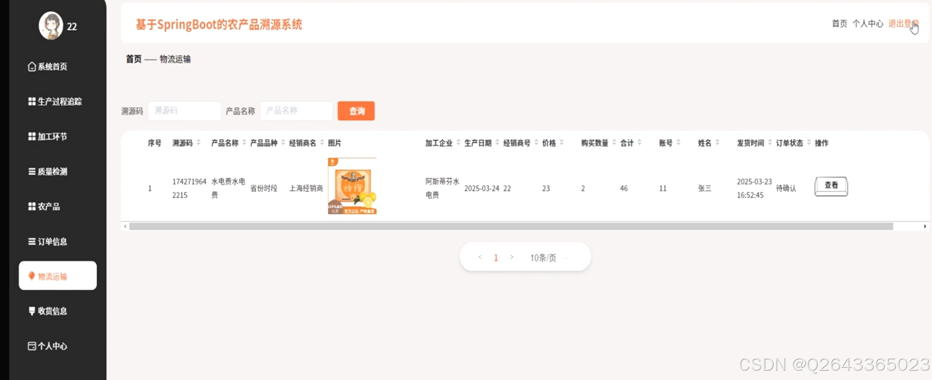Click the 序号 column header
This screenshot has width=932, height=380.
[155, 143]
